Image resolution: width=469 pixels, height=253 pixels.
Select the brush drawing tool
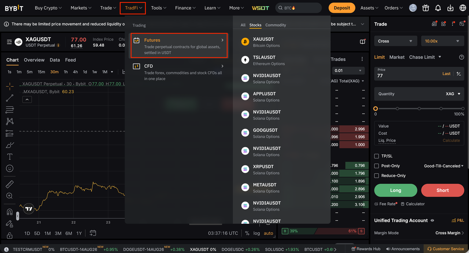tap(10, 145)
